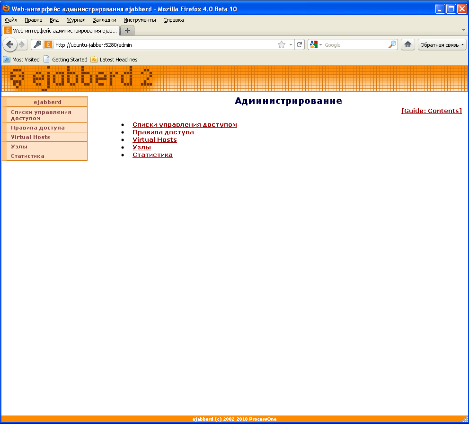Screen dimensions: 469x424
Task: Open a new tab with the plus button
Action: click(127, 30)
